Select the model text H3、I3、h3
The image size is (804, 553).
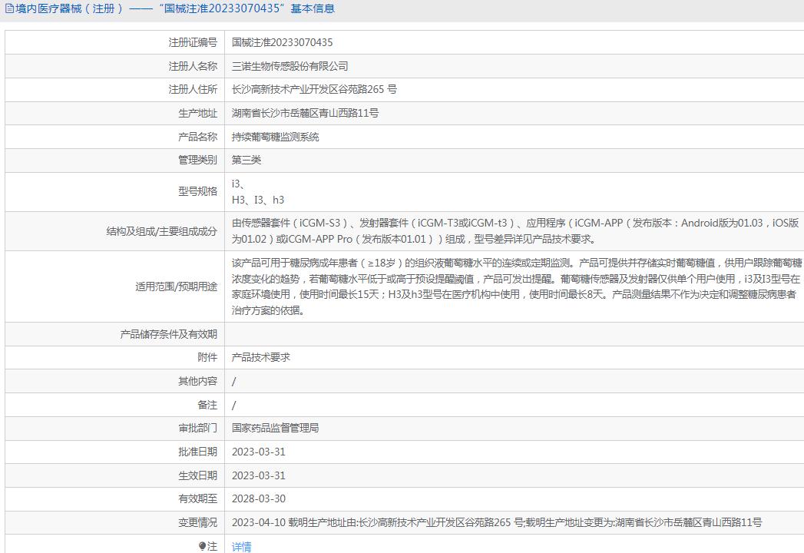tap(258, 200)
